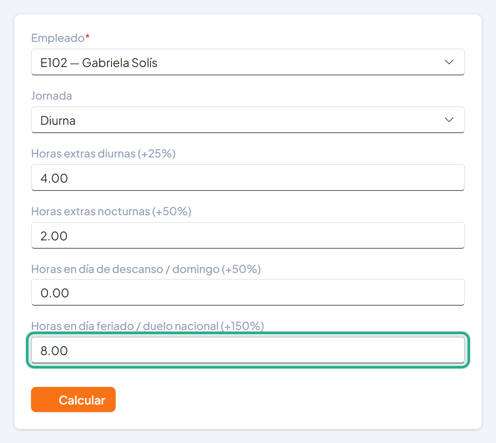Click the Calcular button
The image size is (496, 443).
point(73,399)
